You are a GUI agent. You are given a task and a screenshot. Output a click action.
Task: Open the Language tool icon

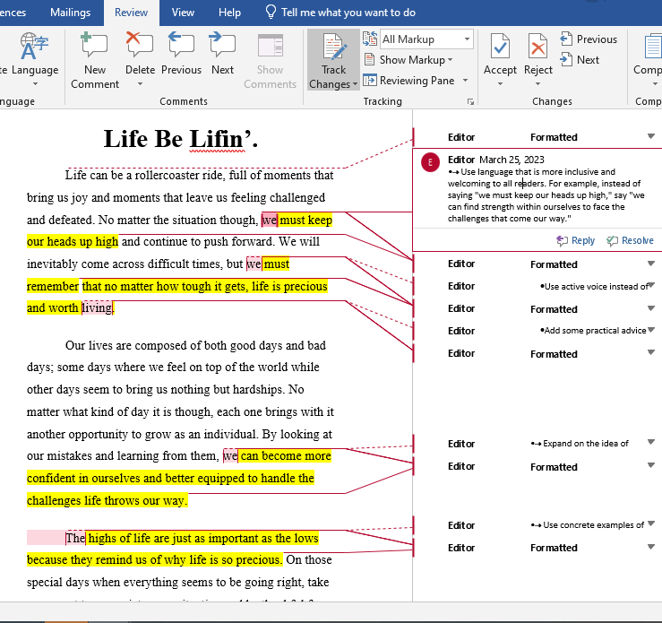point(35,47)
